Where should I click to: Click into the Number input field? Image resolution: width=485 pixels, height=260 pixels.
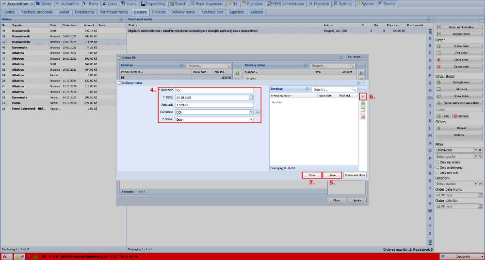coord(214,90)
